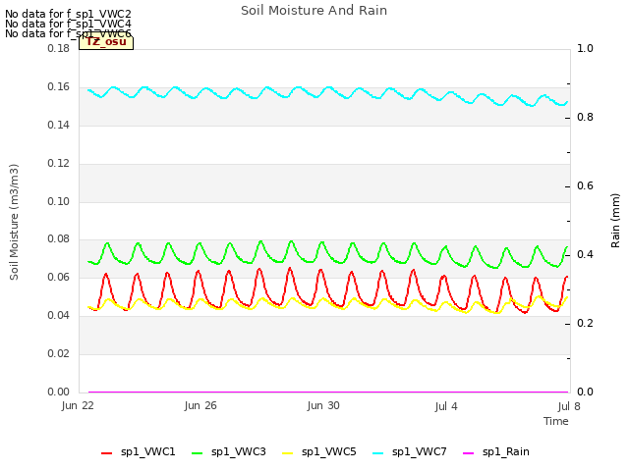The width and height of the screenshot is (629, 471).
Task: Click the Soil Moisture (m3/m3) axis label
Action: (14, 222)
